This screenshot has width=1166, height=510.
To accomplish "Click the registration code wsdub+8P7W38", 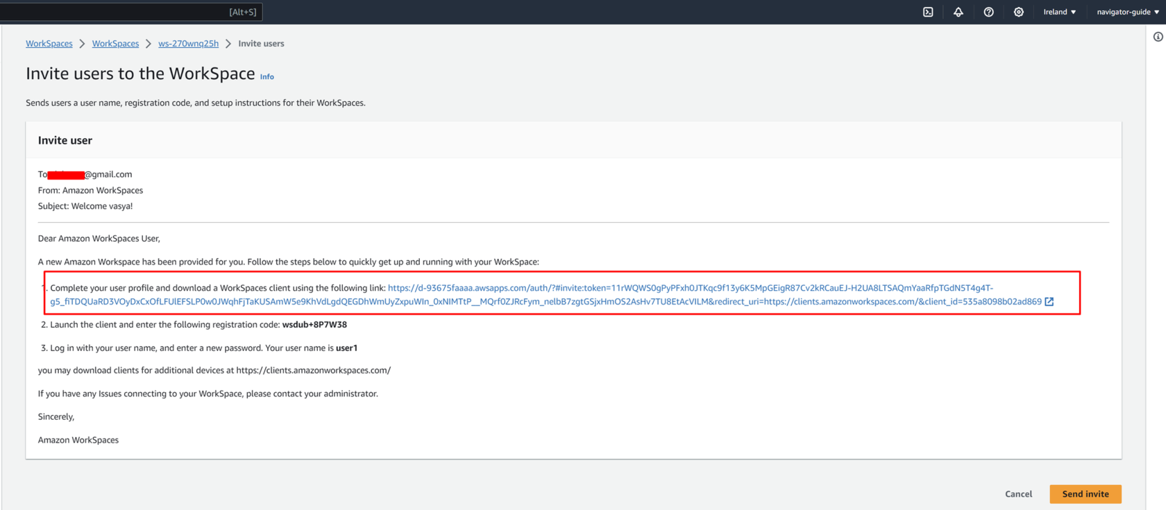I will (x=314, y=325).
